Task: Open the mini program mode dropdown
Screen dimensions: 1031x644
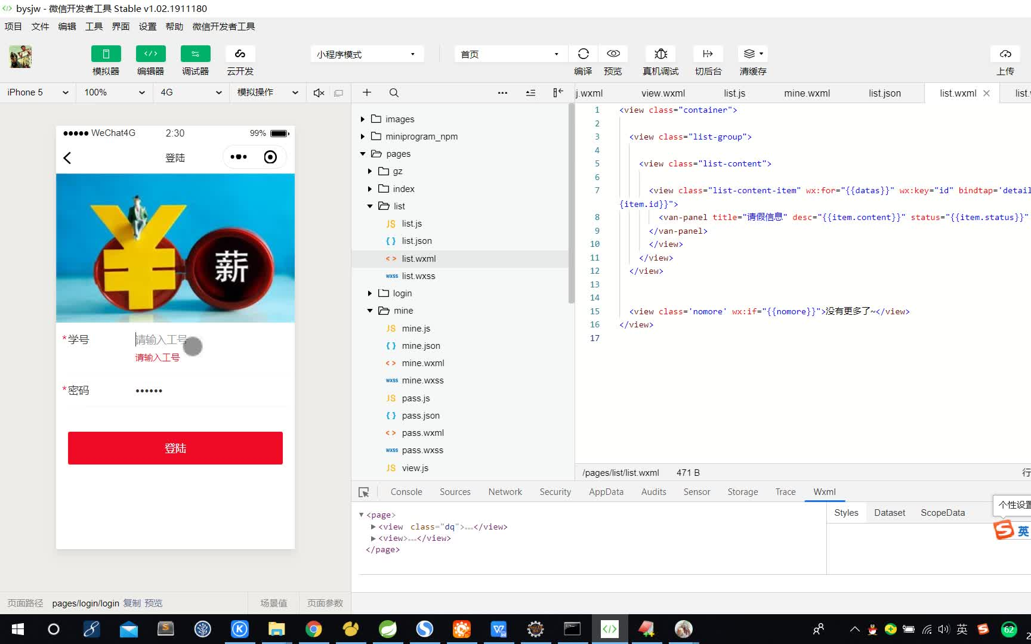Action: point(367,54)
